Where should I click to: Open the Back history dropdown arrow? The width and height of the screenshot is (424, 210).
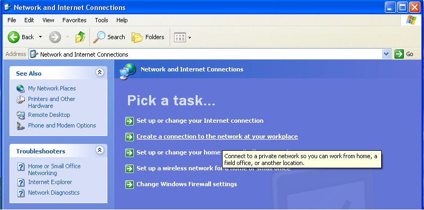[40, 37]
